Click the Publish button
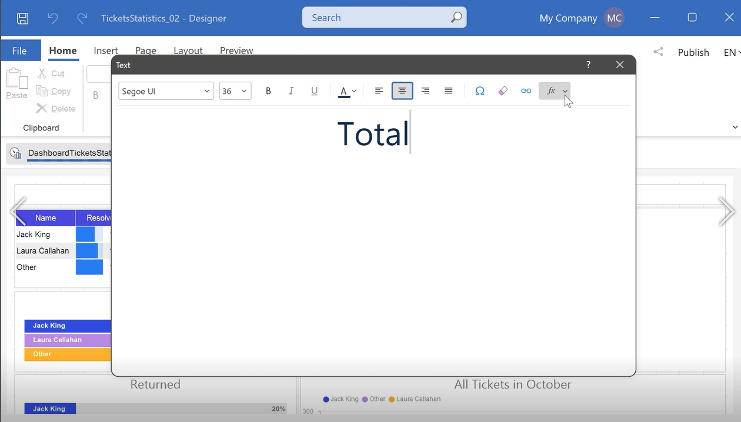The height and width of the screenshot is (422, 741). click(693, 52)
